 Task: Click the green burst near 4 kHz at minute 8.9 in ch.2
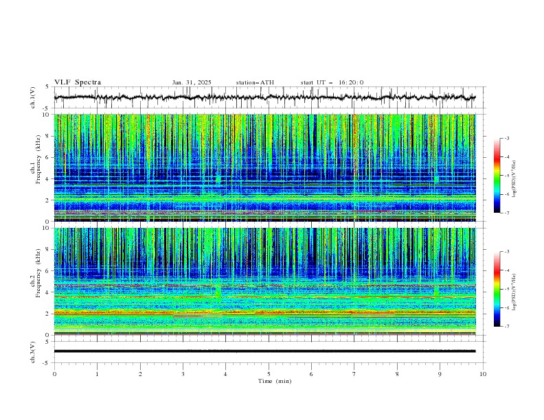coord(436,292)
